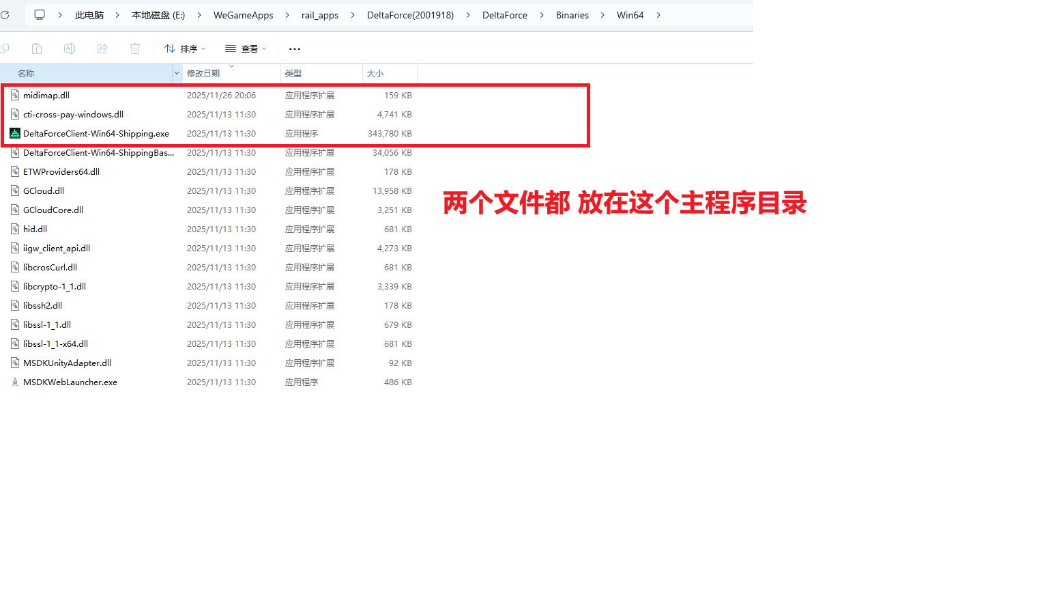Click the 大小 column header
Image resolution: width=1048 pixels, height=590 pixels.
pyautogui.click(x=375, y=73)
